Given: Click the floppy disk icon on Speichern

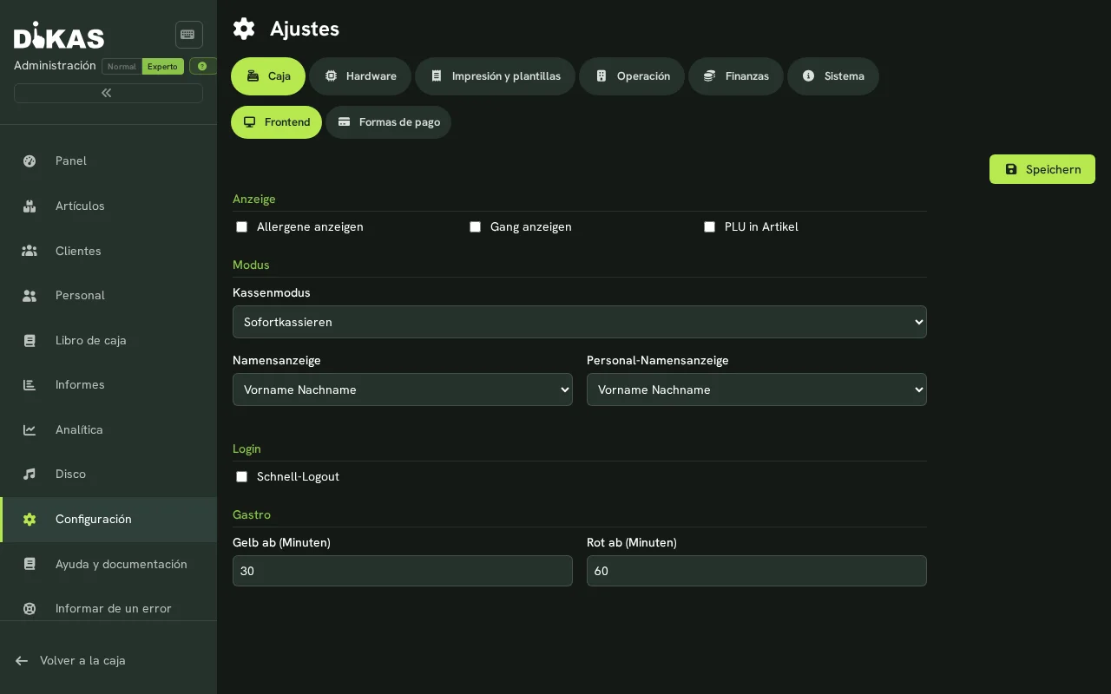Looking at the screenshot, I should point(1011,169).
